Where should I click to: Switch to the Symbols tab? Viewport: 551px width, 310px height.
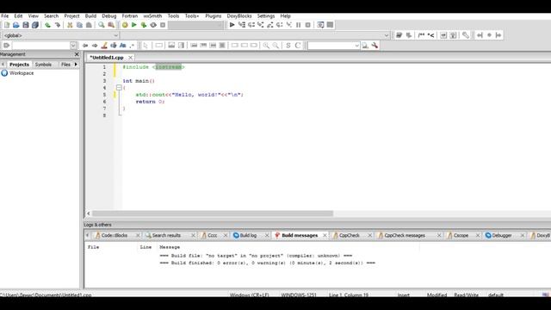click(43, 65)
